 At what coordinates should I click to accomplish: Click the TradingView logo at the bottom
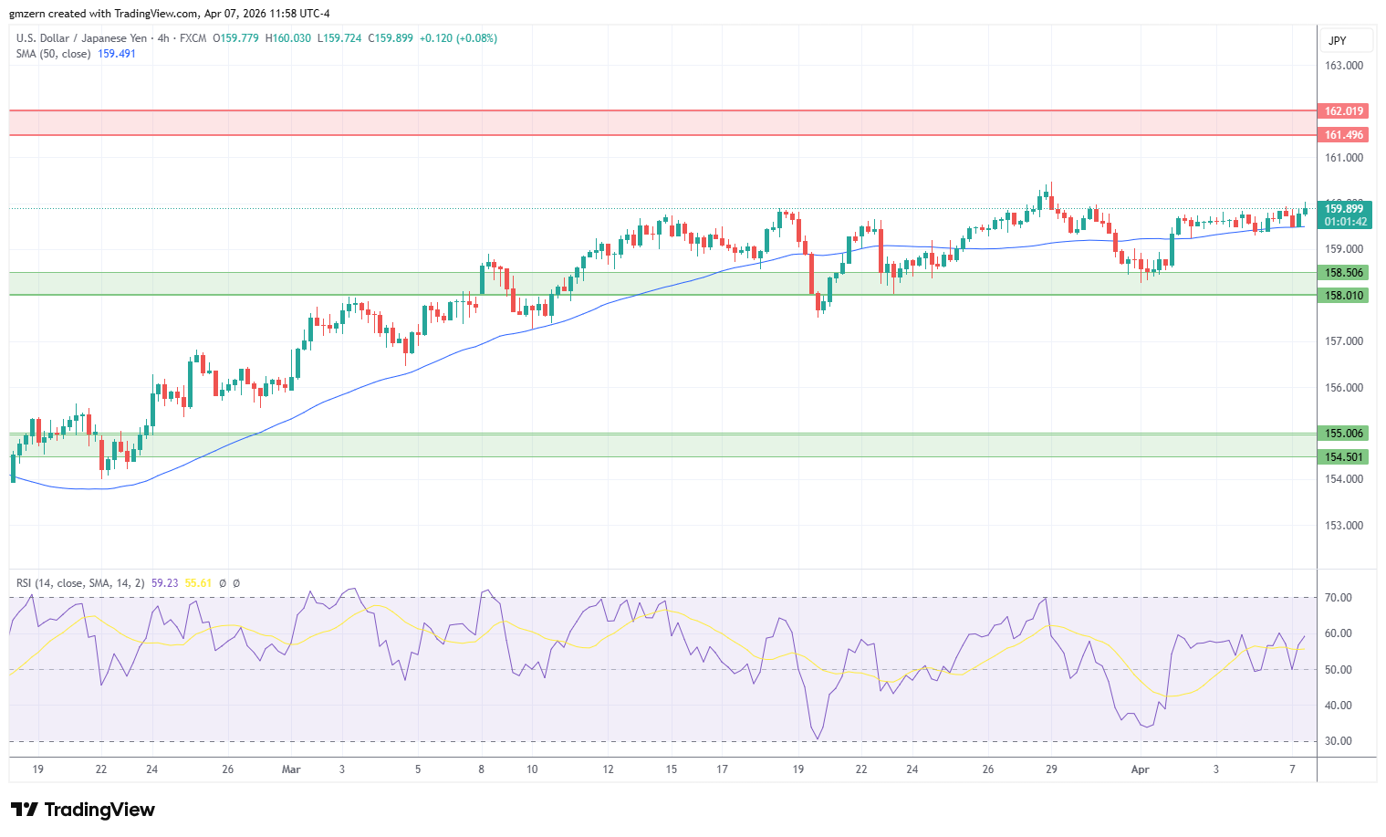pyautogui.click(x=83, y=810)
